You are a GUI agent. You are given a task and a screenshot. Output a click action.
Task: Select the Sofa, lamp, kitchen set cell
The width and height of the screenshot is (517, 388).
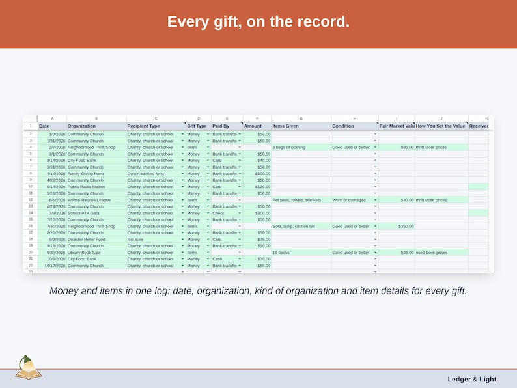[x=301, y=226]
